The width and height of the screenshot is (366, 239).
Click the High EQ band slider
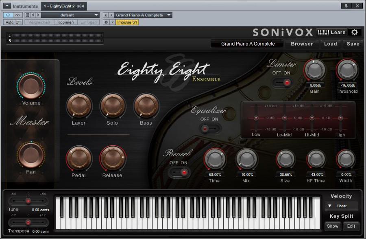pyautogui.click(x=340, y=118)
